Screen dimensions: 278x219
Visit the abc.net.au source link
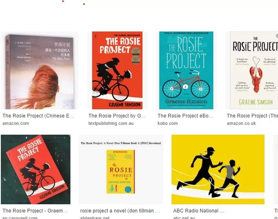click(184, 217)
